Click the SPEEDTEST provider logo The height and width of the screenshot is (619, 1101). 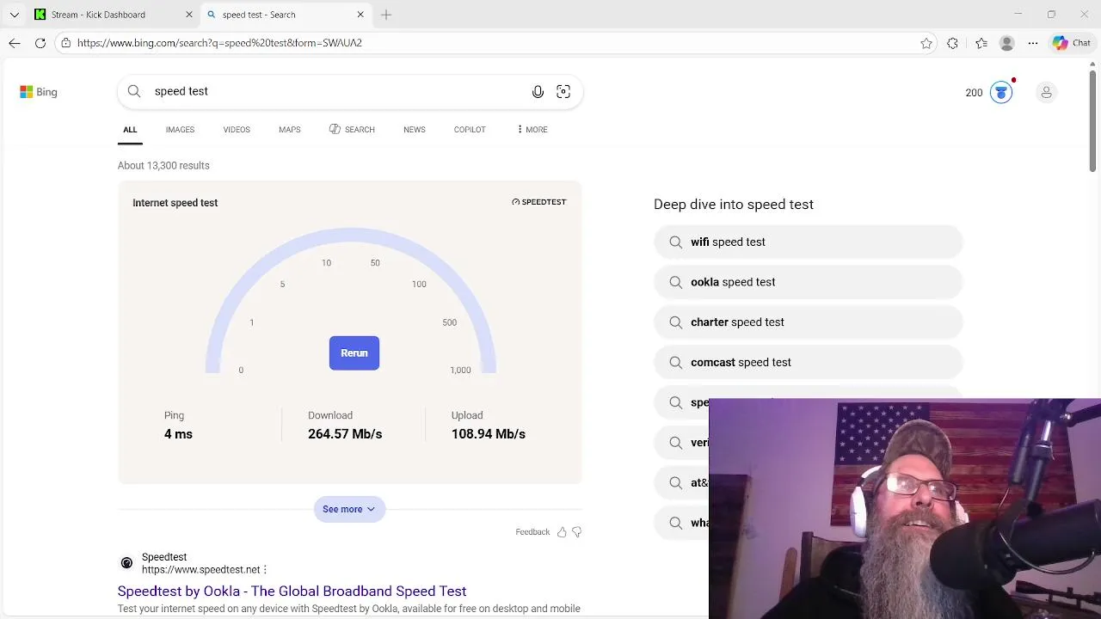coord(539,202)
